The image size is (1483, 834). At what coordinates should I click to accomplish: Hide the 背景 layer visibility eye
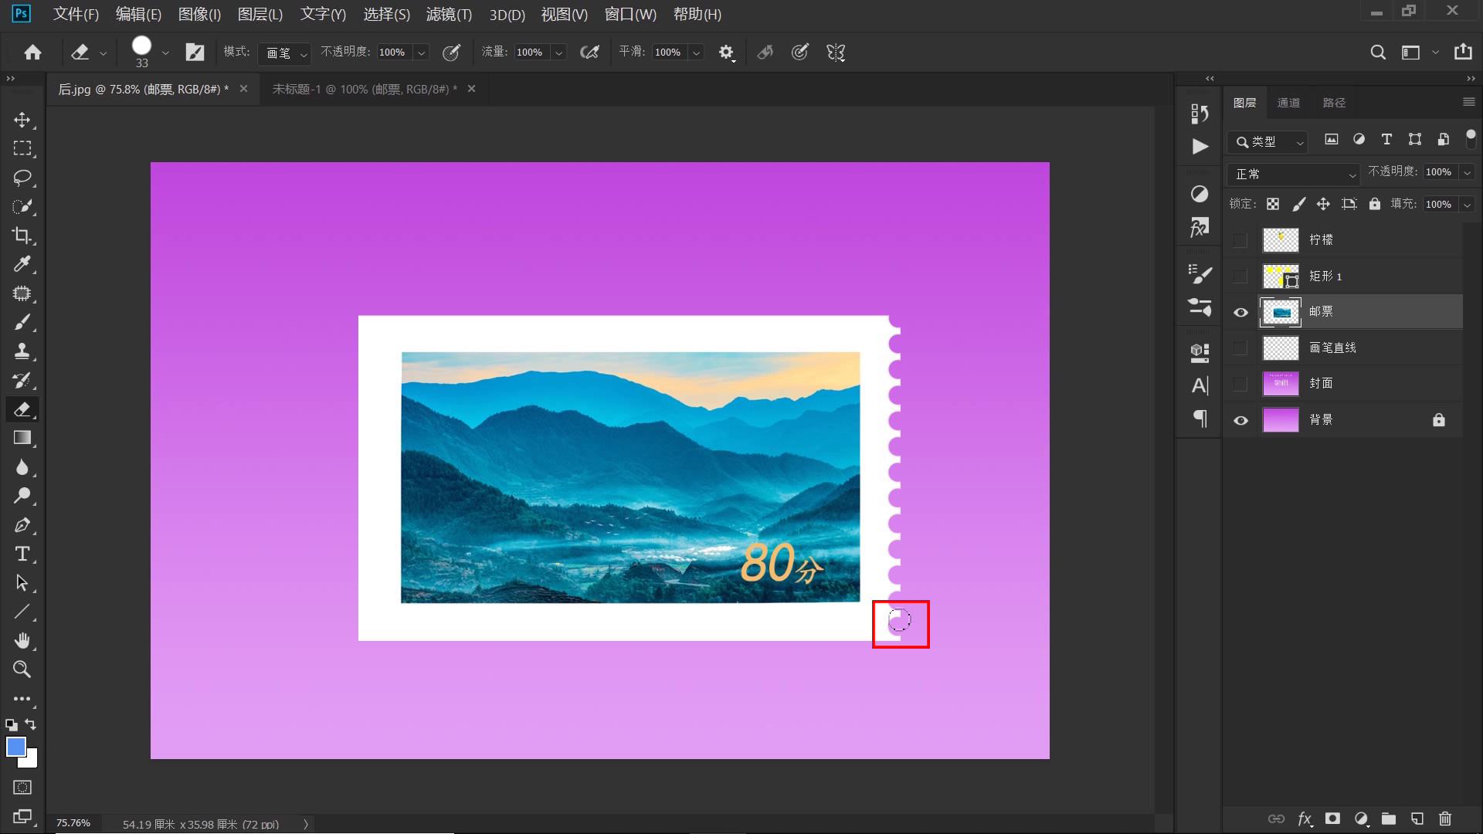1240,420
